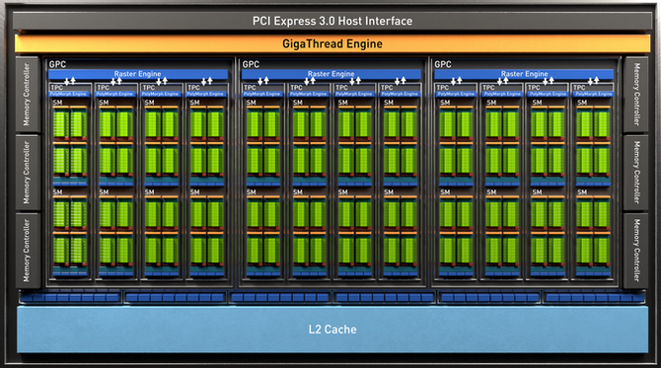Click the first TPC label in the leftmost GPC
This screenshot has width=661, height=368.
(x=56, y=87)
